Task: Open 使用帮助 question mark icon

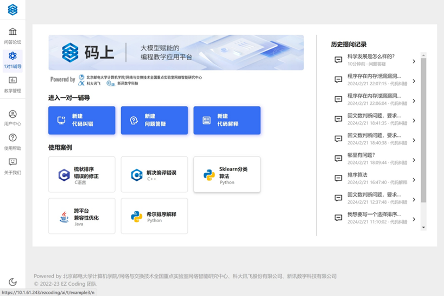Action: click(12, 137)
